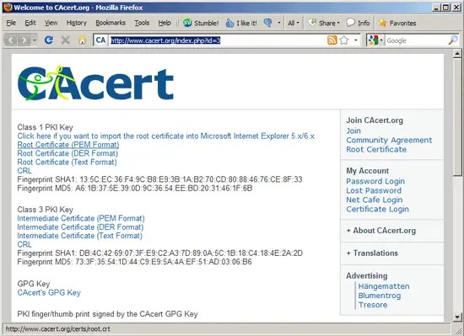The height and width of the screenshot is (336, 464).
Task: Click the thumbs-up I like it! button
Action: pyautogui.click(x=241, y=23)
